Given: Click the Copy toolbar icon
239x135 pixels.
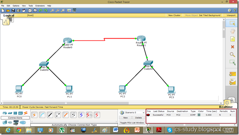Looking at the screenshot, I should click(30, 10).
